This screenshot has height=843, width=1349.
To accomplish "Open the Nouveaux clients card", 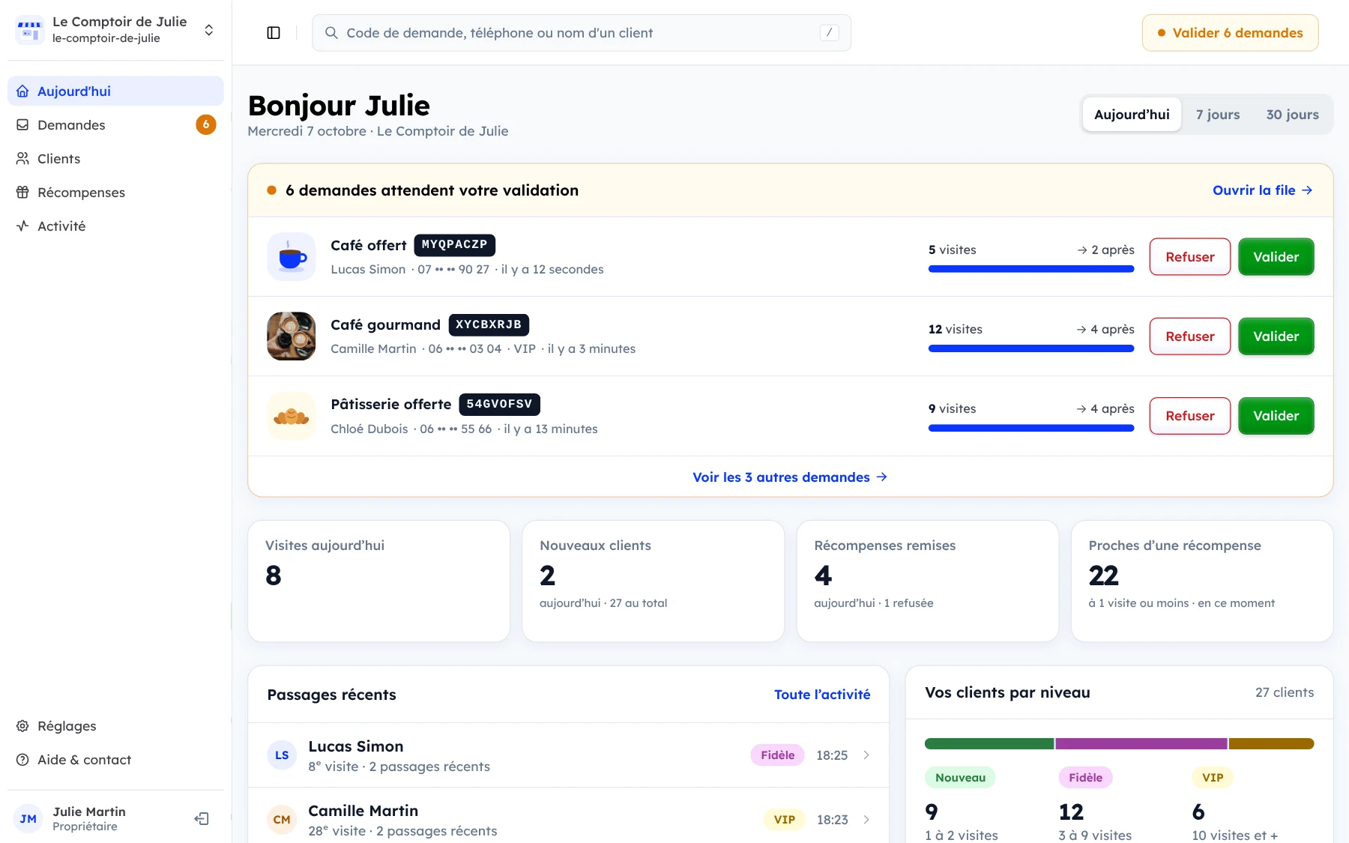I will [x=654, y=581].
